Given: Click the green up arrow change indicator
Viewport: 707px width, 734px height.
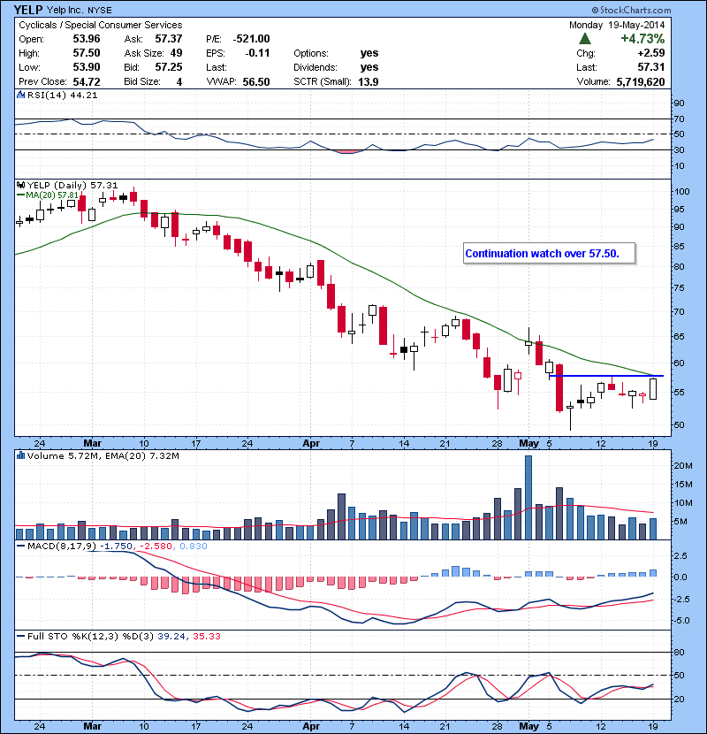Looking at the screenshot, I should pyautogui.click(x=585, y=39).
